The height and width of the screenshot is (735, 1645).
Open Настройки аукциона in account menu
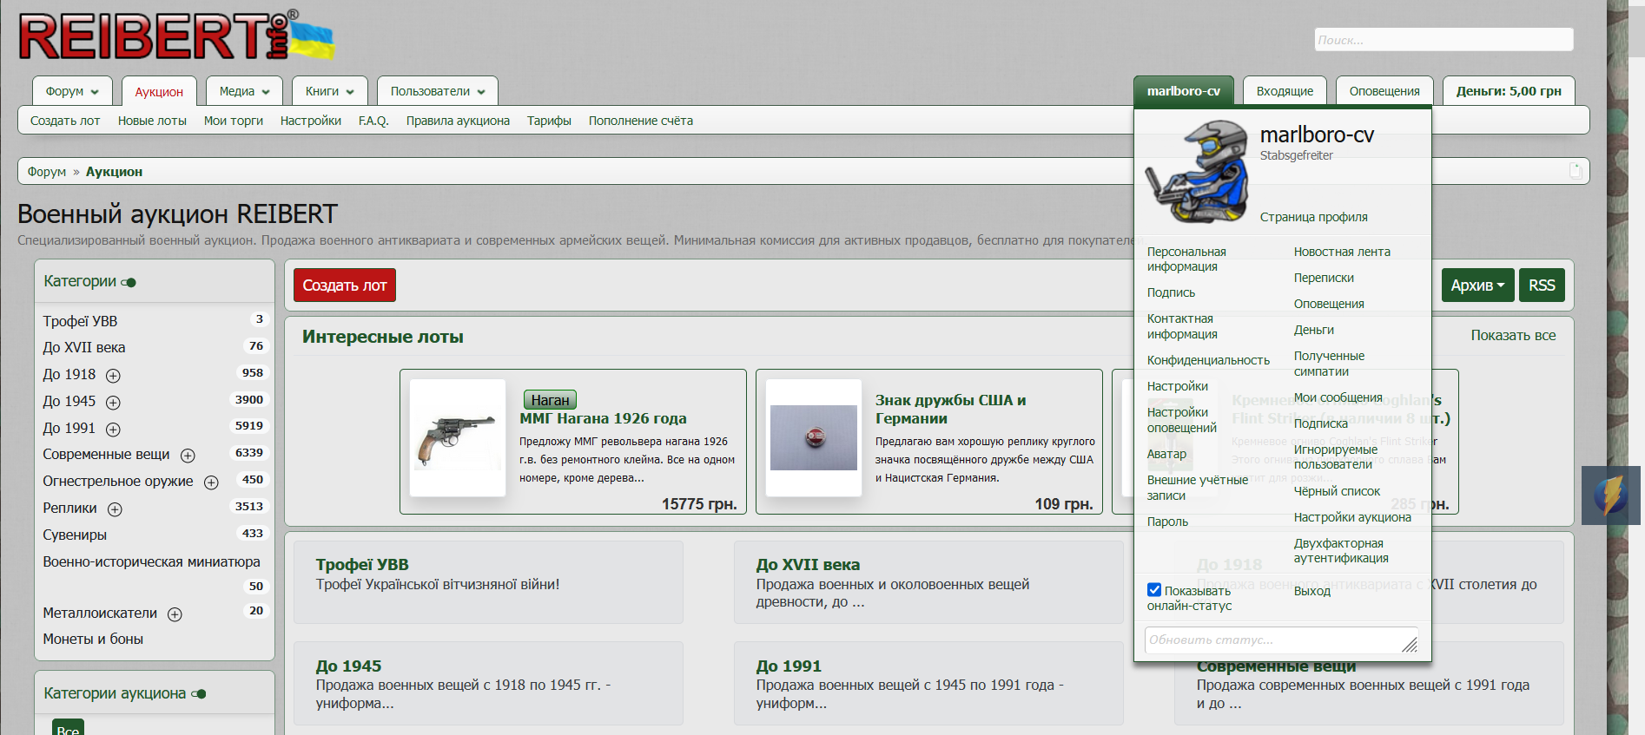1352,517
